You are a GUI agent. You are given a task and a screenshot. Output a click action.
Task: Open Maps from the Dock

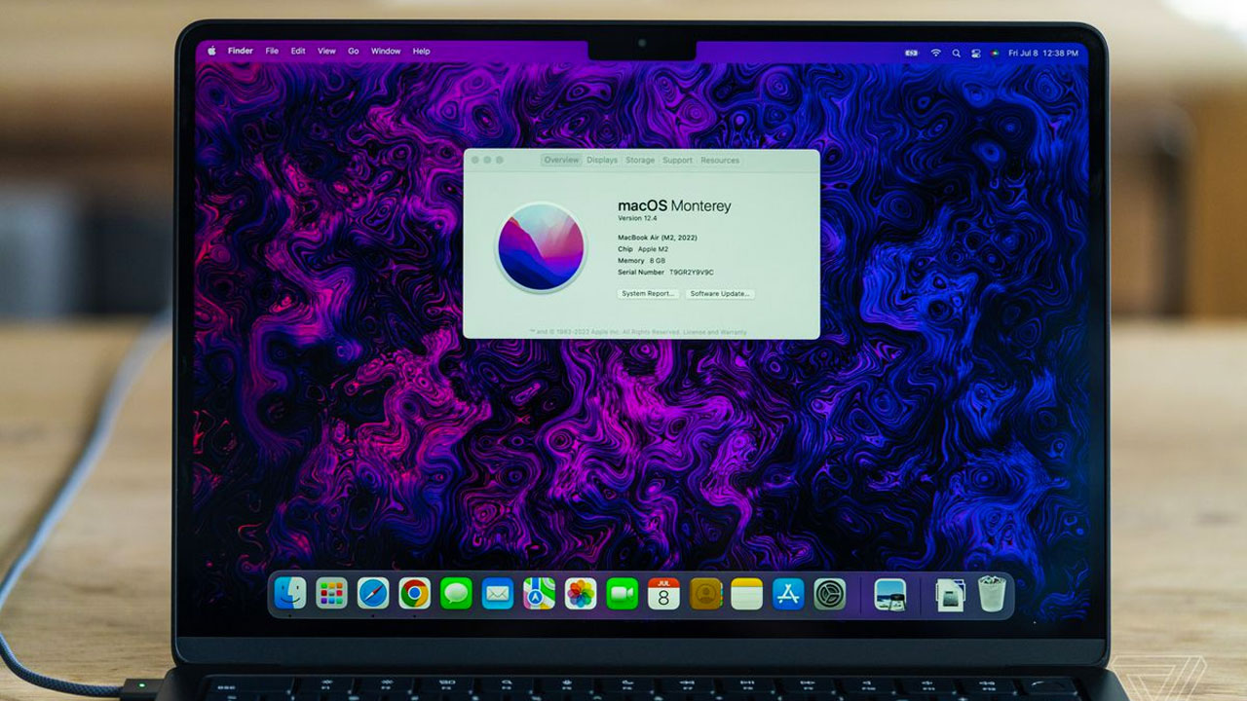(539, 593)
